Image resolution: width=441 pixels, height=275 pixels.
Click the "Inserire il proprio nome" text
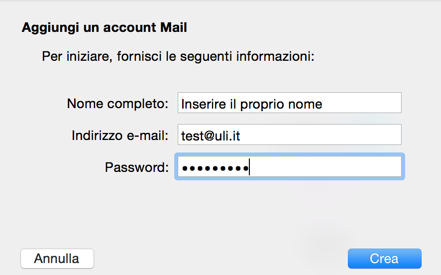pyautogui.click(x=251, y=104)
